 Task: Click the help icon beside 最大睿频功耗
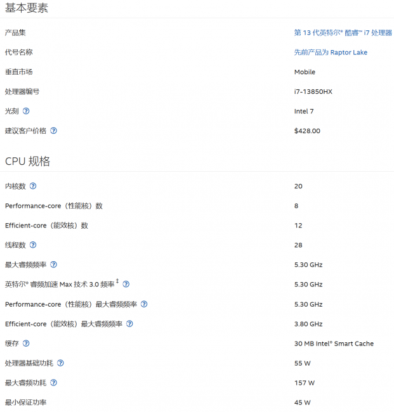coord(54,383)
